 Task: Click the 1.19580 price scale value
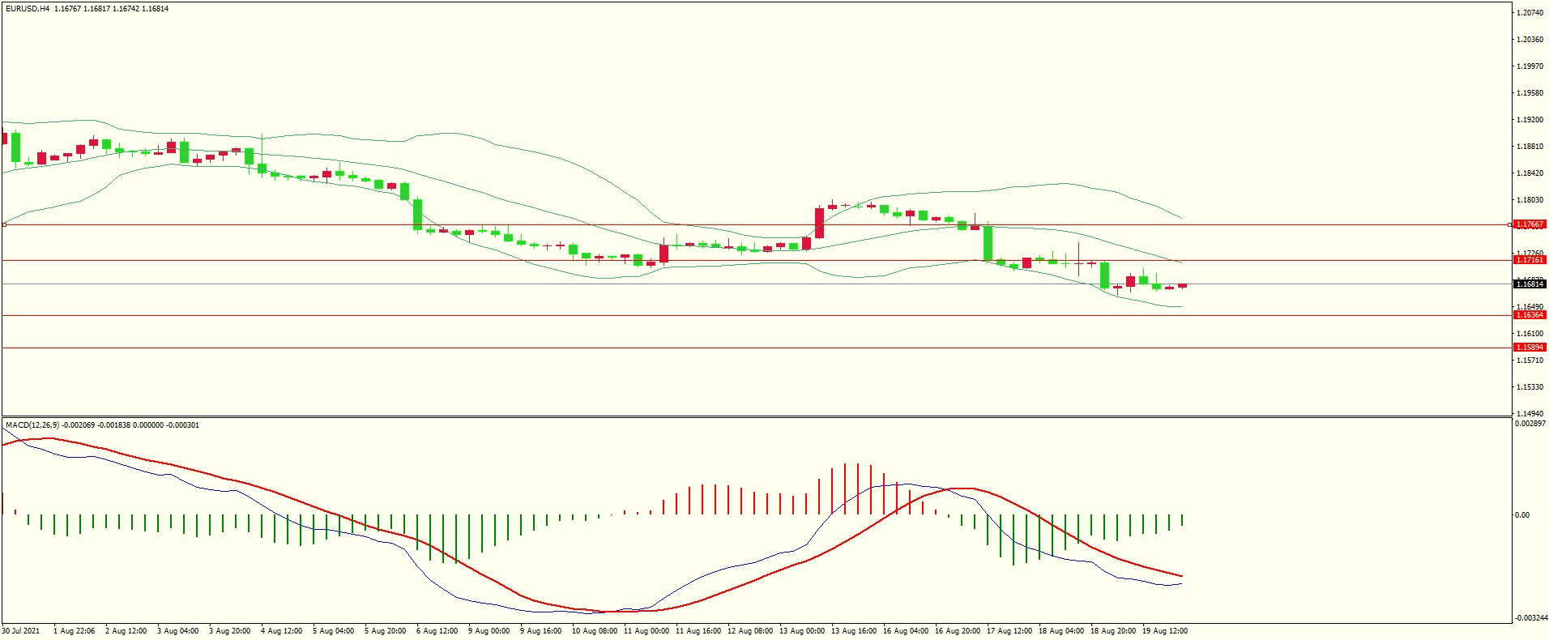1530,93
